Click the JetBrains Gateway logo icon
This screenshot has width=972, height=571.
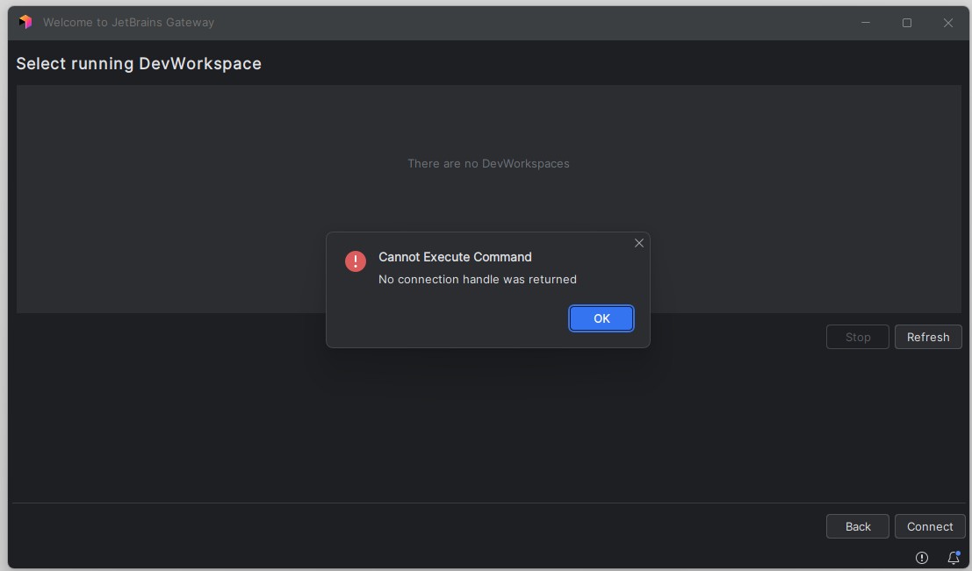point(25,22)
